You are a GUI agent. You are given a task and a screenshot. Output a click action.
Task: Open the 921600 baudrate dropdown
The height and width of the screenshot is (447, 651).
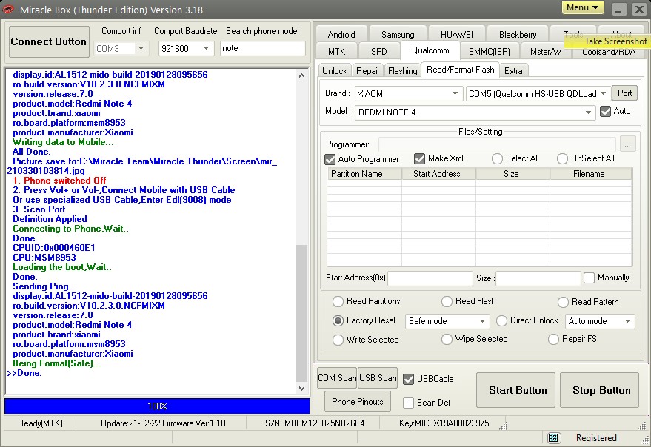207,49
